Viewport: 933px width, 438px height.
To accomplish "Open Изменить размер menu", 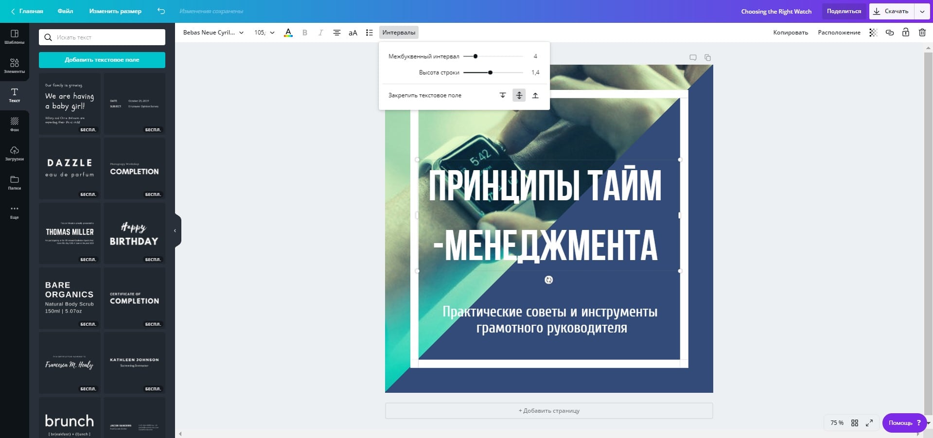I will point(115,11).
